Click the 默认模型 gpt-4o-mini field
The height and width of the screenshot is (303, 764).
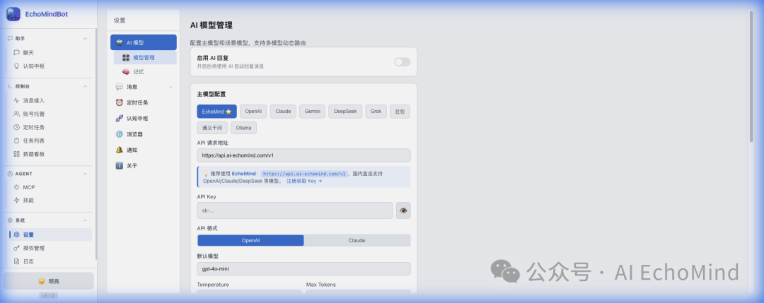(303, 269)
